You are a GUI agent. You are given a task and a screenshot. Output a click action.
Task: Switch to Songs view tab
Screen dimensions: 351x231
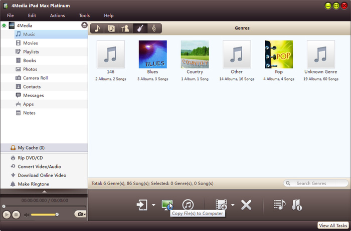[97, 28]
